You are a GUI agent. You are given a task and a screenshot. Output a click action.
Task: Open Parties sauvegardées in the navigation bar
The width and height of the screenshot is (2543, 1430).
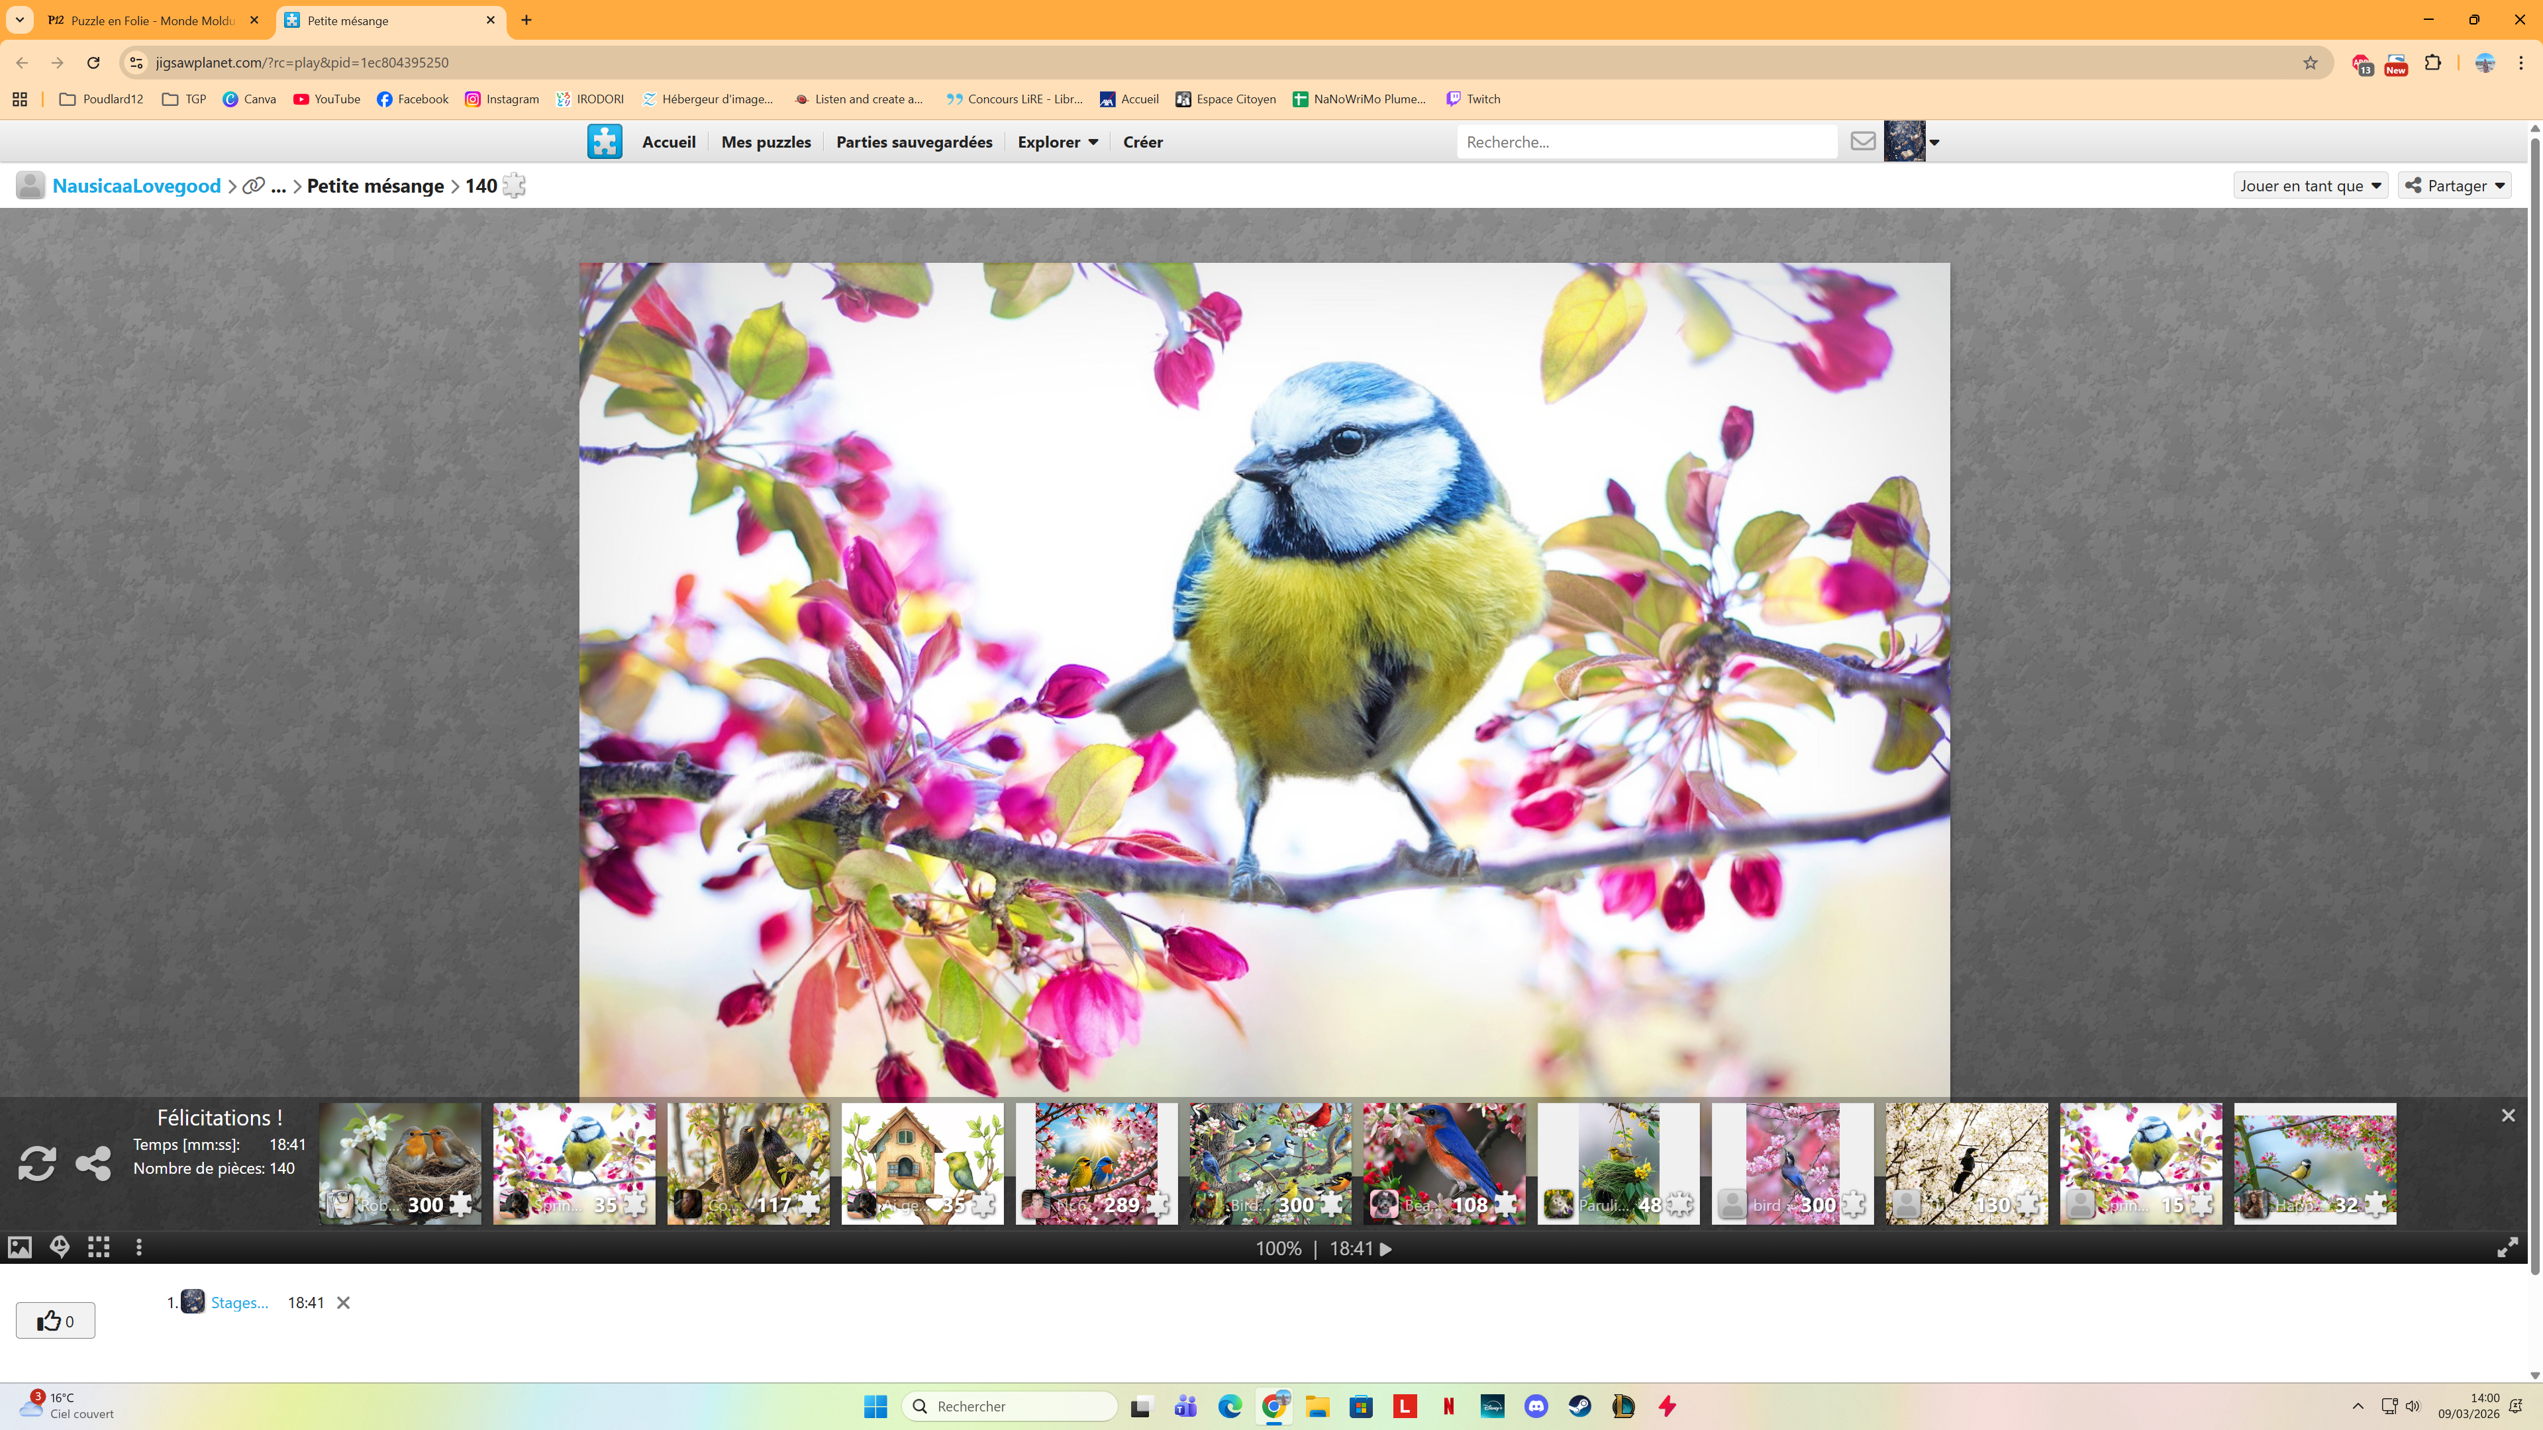(913, 142)
